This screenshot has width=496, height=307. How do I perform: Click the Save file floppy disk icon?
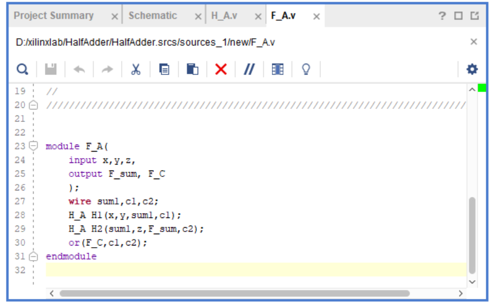coord(51,70)
